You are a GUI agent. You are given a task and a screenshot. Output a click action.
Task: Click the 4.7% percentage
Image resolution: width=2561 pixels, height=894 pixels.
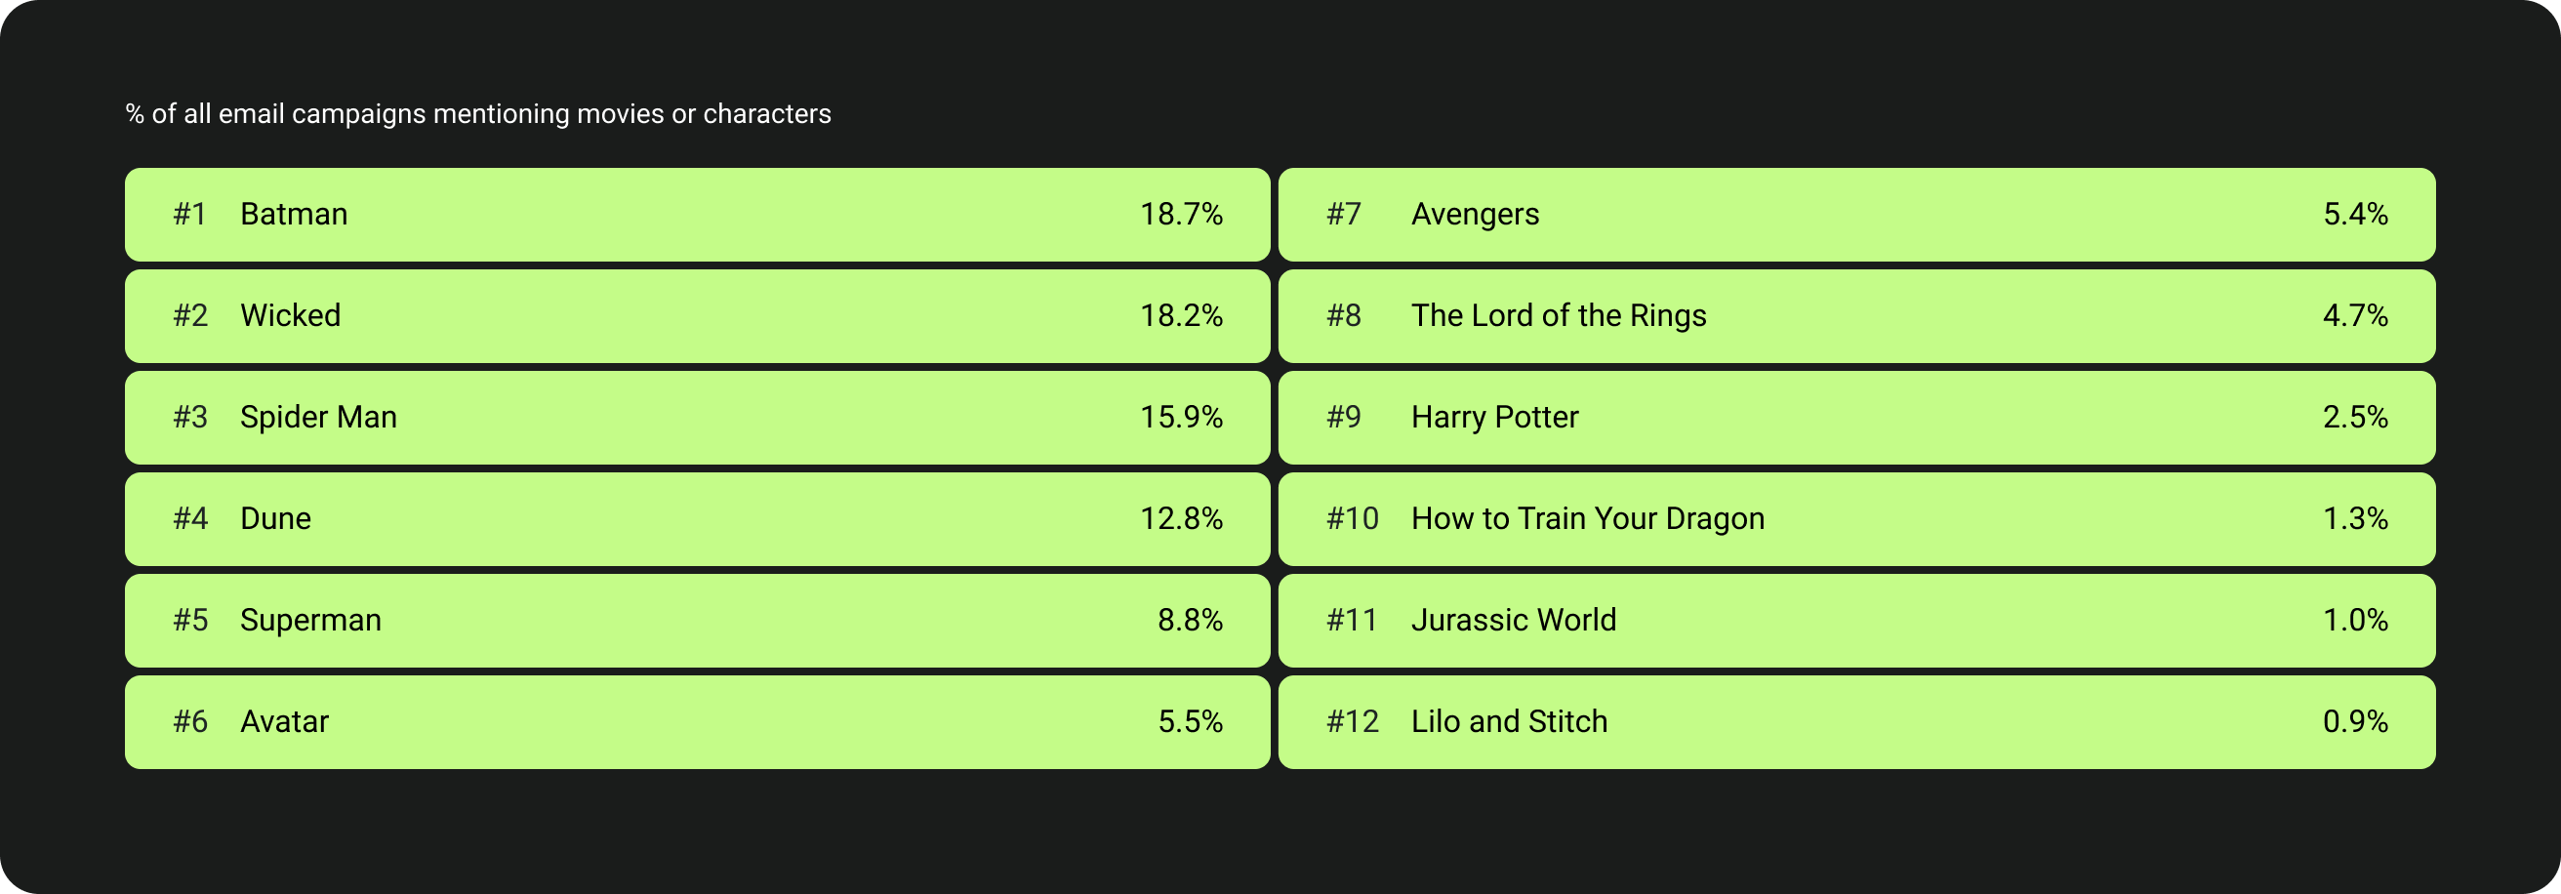pyautogui.click(x=2355, y=316)
